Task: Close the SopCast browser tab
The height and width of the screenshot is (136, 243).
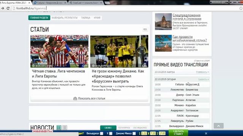Action: [101, 3]
